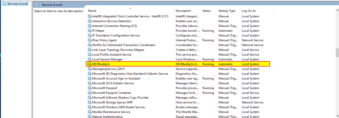
Task: Click the Log On As column header
Action: (x=249, y=11)
